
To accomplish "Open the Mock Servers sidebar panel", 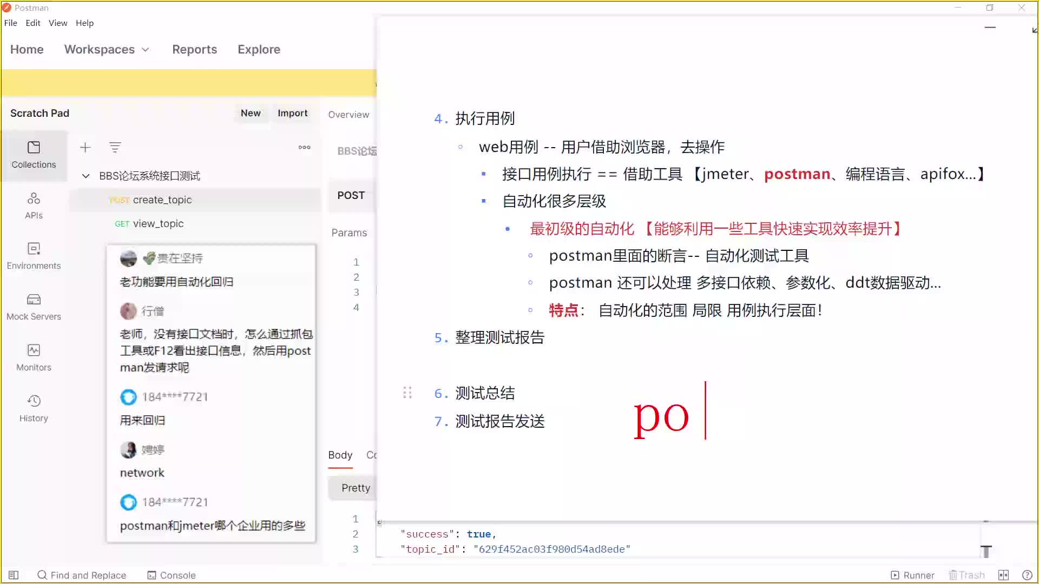I will (34, 307).
